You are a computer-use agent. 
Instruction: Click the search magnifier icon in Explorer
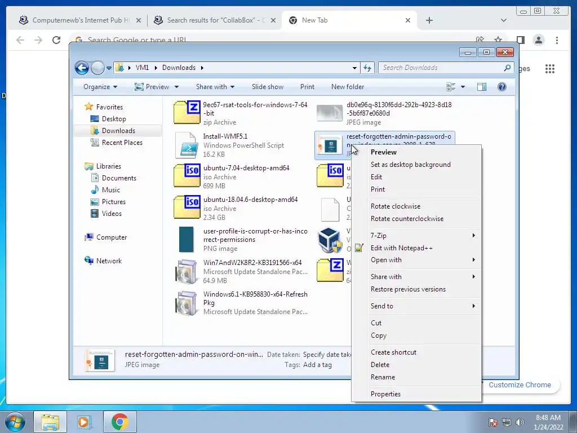pos(508,68)
